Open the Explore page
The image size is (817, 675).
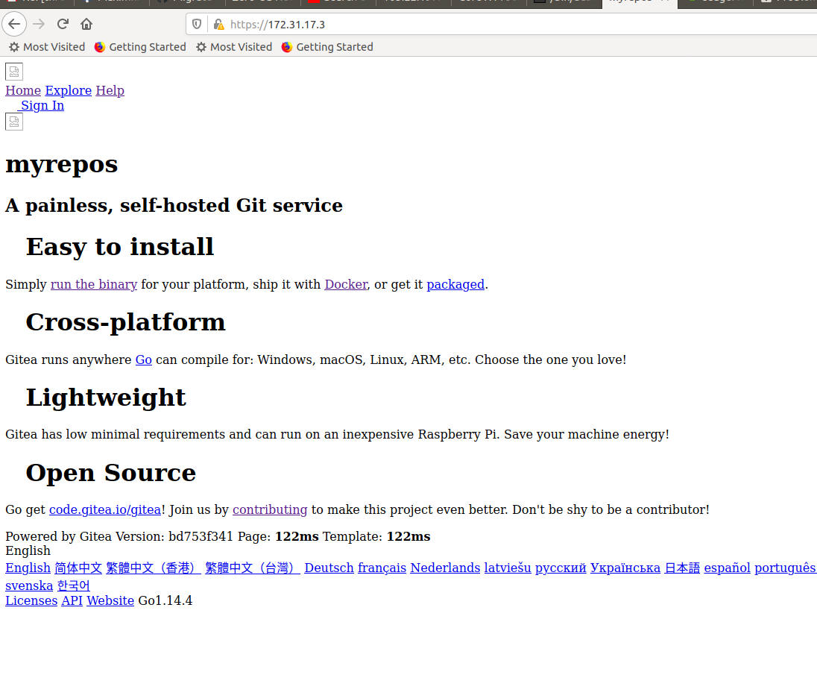click(68, 90)
